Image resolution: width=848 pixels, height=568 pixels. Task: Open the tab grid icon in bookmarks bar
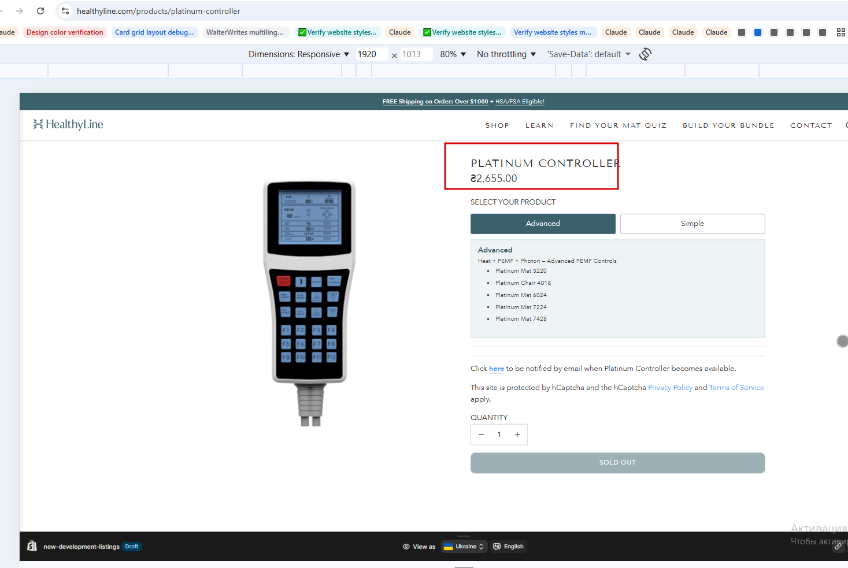pos(841,32)
